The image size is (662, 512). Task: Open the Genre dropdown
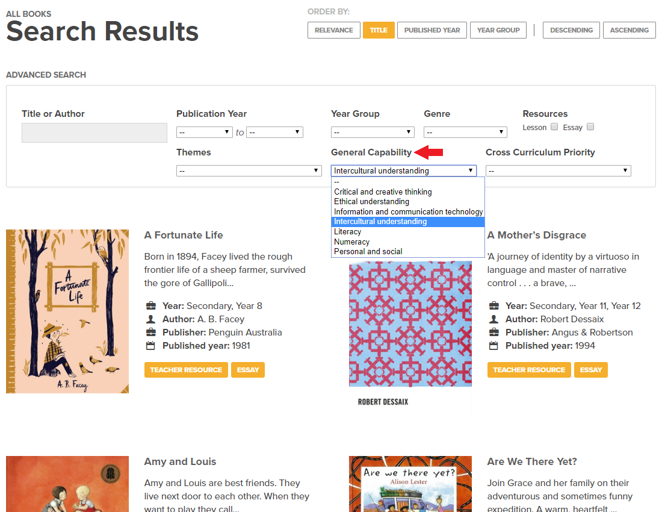[x=465, y=133]
